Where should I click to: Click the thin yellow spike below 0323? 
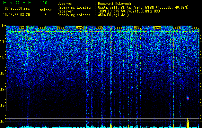point(62,125)
